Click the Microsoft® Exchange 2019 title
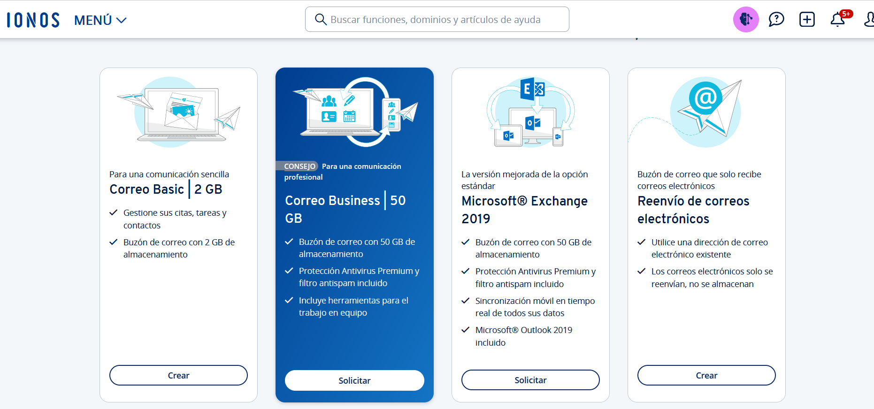The height and width of the screenshot is (409, 874). tap(524, 210)
